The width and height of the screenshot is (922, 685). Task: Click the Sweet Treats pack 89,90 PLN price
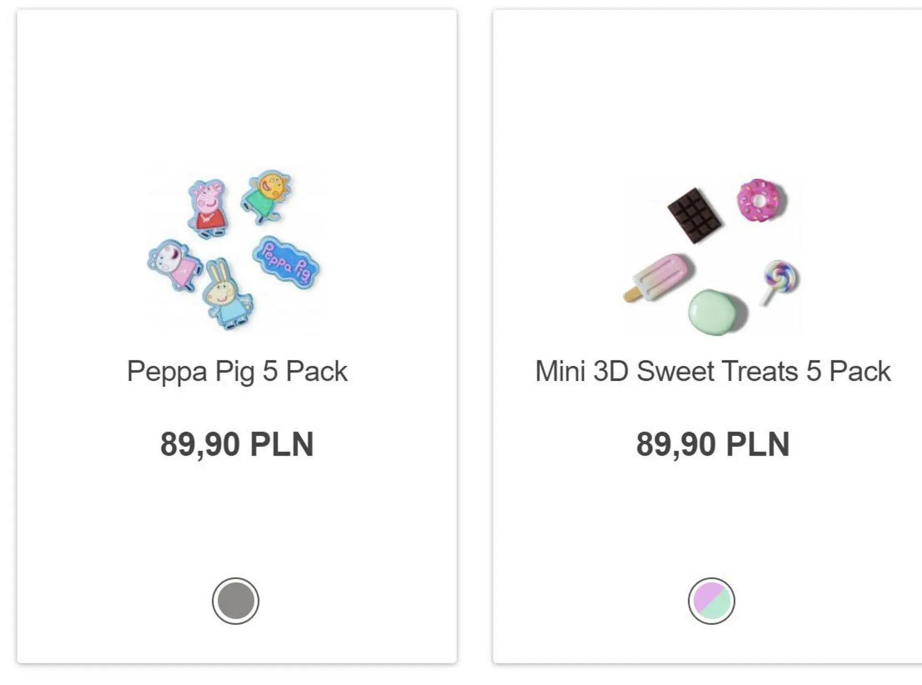pos(713,444)
